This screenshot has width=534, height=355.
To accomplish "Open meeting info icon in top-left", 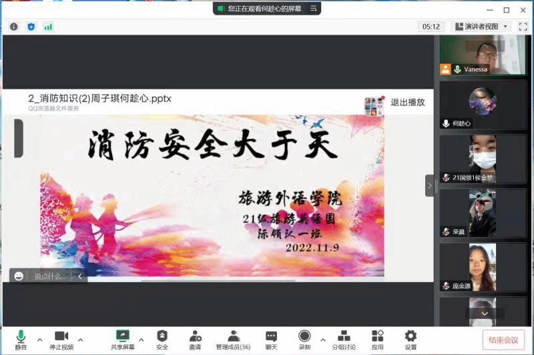I will (13, 27).
